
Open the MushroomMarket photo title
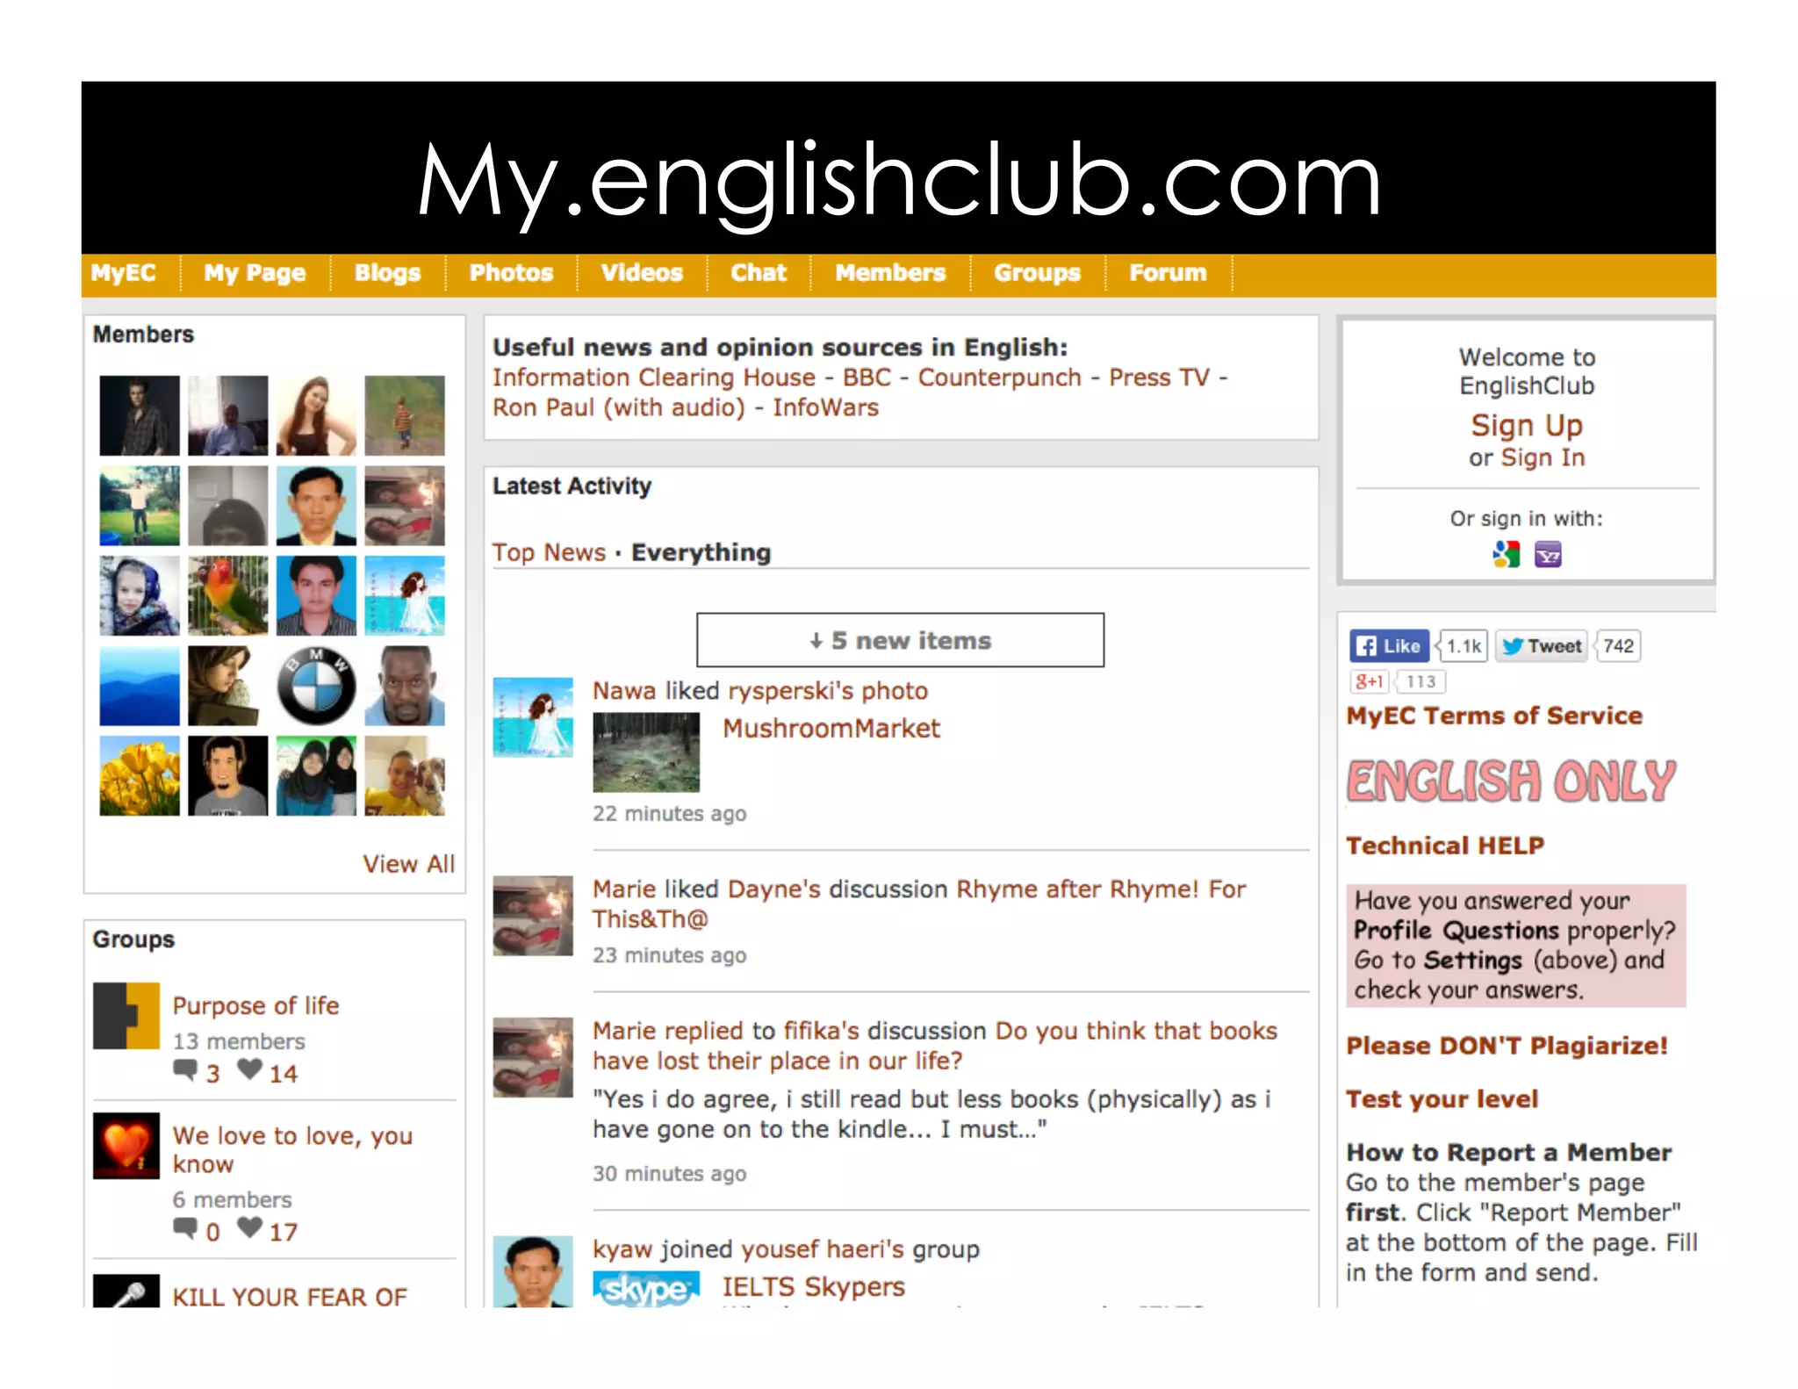point(831,728)
